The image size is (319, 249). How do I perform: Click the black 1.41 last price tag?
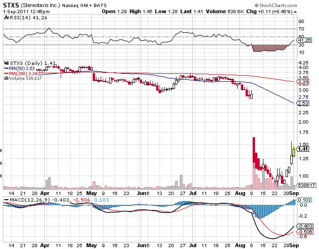click(303, 149)
